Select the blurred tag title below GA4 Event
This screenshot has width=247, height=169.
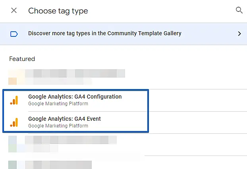71,140
